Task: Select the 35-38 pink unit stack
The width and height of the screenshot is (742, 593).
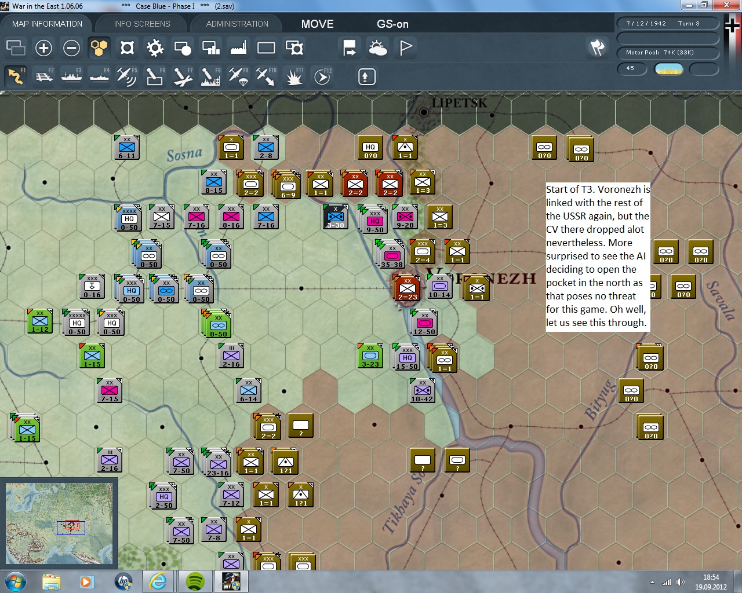Action: 391,255
